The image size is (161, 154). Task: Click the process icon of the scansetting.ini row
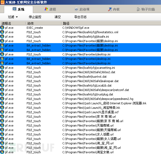(x=2, y=68)
